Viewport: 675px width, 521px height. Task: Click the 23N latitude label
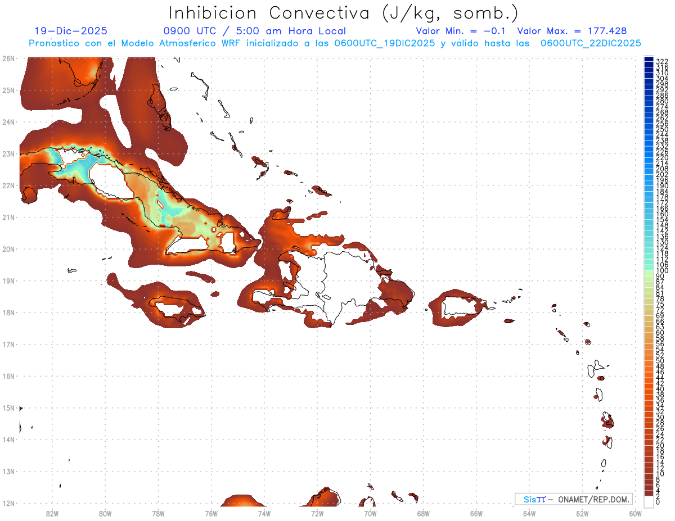[8, 153]
